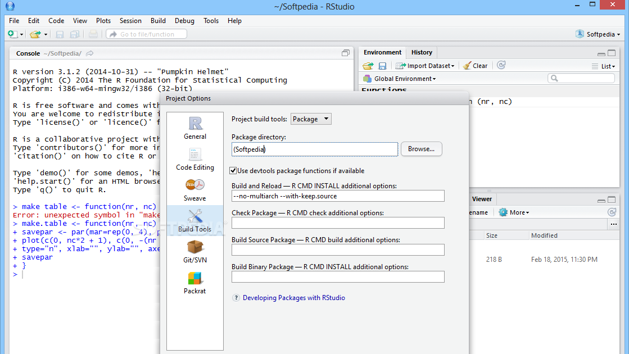
Task: Click the Check Package options field
Action: [x=338, y=223]
